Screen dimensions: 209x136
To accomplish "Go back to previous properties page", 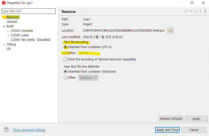I will (186, 12).
